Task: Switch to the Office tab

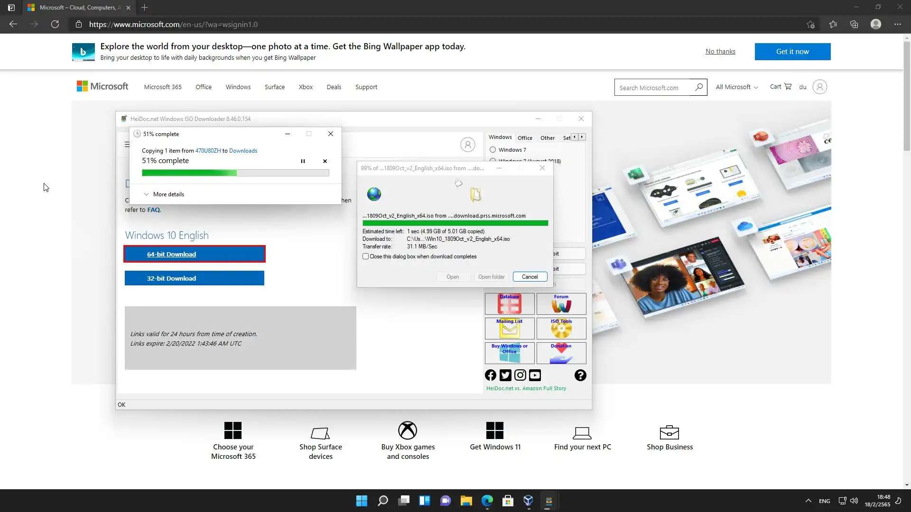Action: tap(525, 138)
